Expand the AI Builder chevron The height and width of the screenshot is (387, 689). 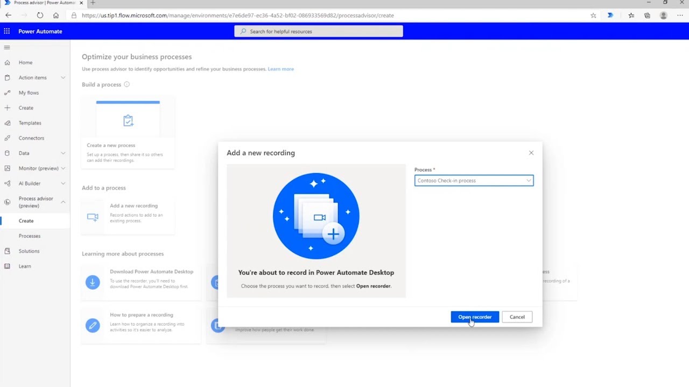point(63,183)
